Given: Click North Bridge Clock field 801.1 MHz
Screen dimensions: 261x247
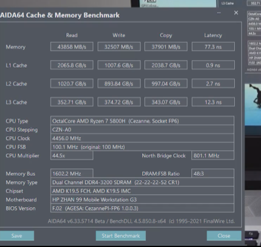Looking at the screenshot, I should point(213,155).
